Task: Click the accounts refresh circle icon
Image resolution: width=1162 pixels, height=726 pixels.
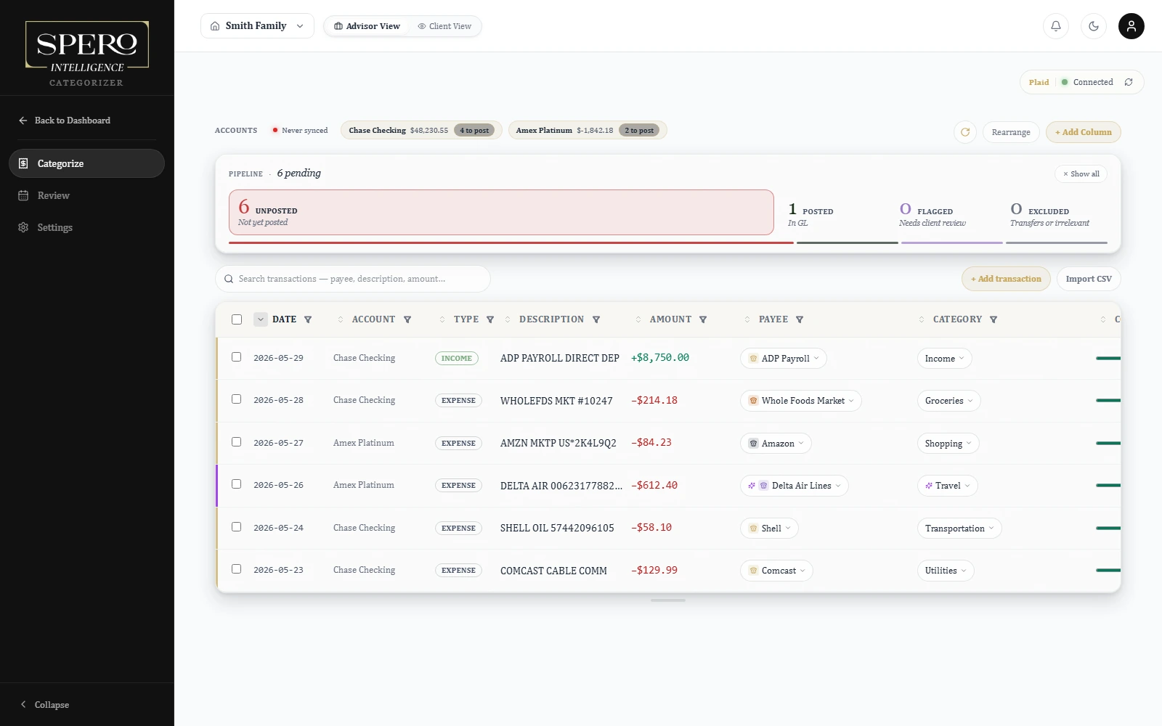Action: [965, 132]
